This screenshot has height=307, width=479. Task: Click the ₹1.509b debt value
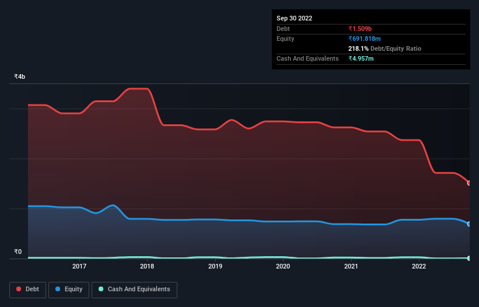click(360, 29)
